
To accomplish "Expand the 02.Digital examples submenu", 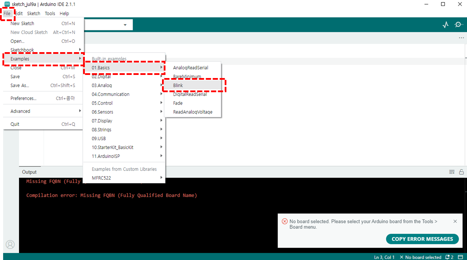I will pos(124,77).
